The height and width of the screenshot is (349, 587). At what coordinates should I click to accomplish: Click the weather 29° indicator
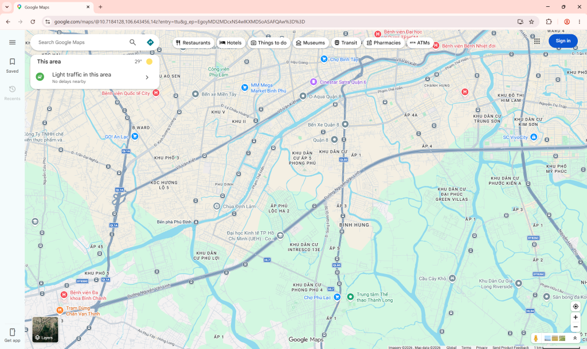(x=143, y=62)
